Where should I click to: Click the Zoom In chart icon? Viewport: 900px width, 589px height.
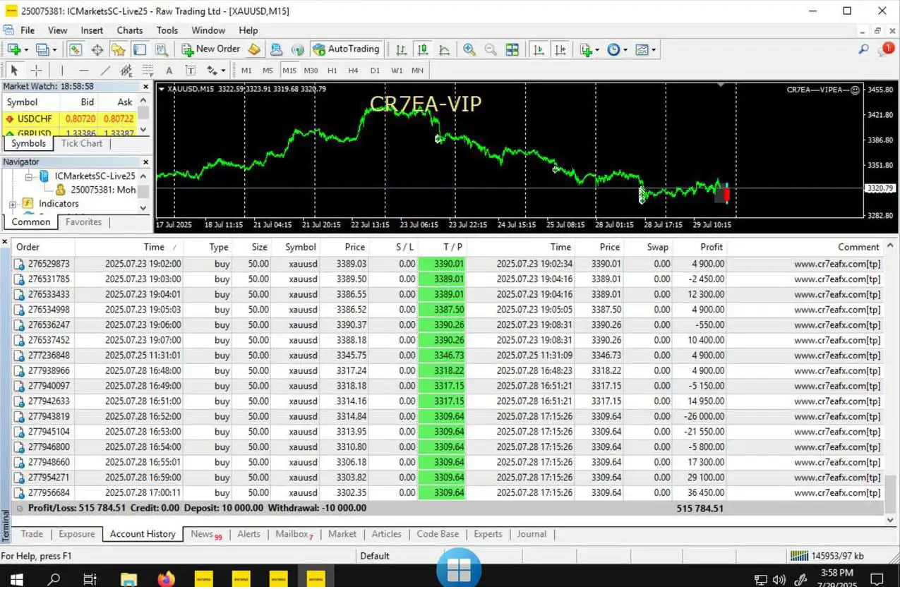[469, 49]
